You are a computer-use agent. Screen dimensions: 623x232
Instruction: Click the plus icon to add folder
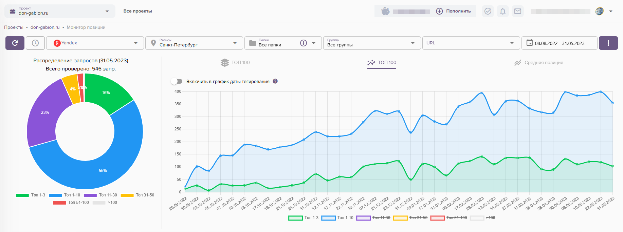(304, 43)
